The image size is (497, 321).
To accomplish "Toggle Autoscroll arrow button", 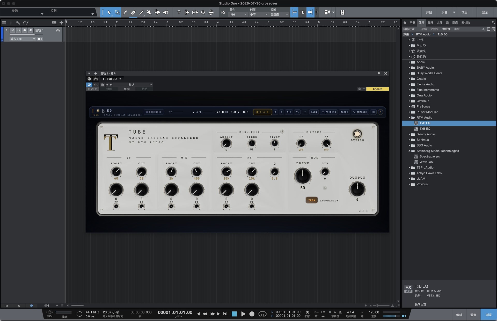I will (310, 12).
